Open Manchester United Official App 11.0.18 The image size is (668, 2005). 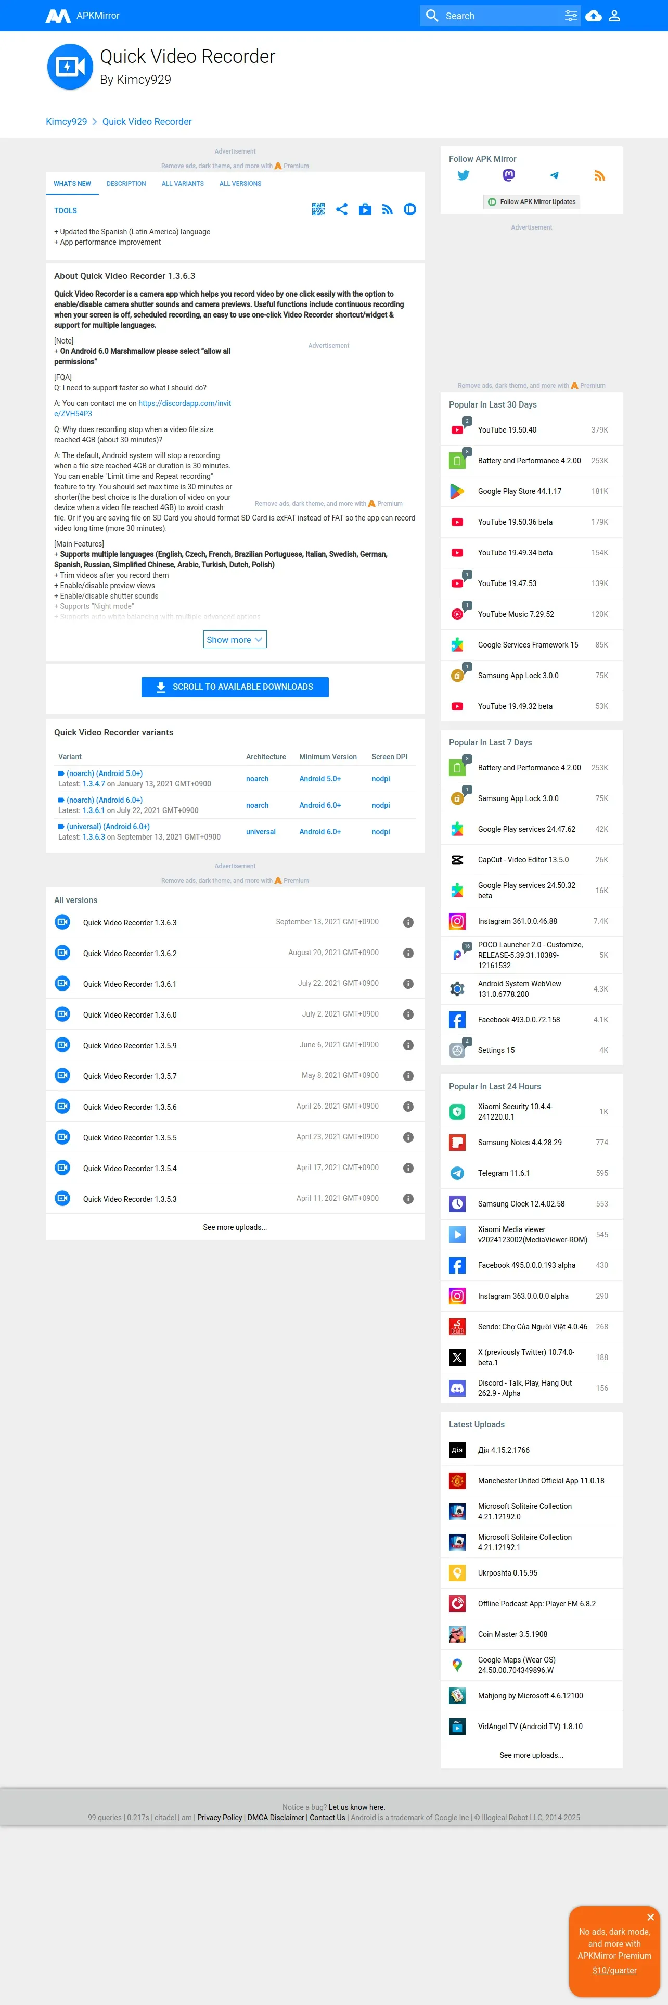point(541,1481)
